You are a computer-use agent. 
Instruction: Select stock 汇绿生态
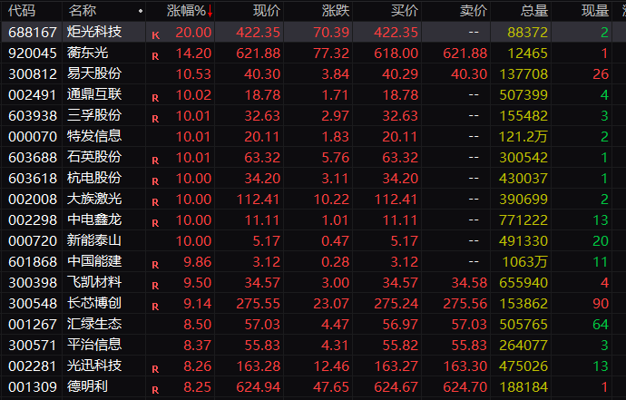(x=94, y=324)
